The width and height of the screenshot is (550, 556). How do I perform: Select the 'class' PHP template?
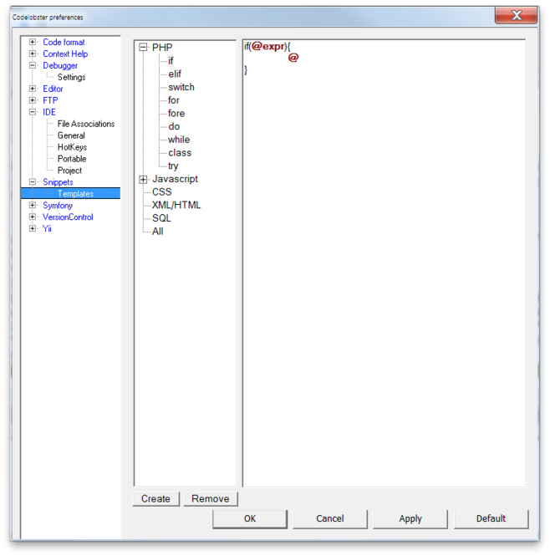[x=180, y=152]
